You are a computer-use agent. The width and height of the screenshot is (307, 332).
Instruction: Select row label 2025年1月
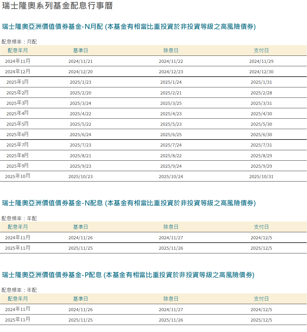click(17, 82)
